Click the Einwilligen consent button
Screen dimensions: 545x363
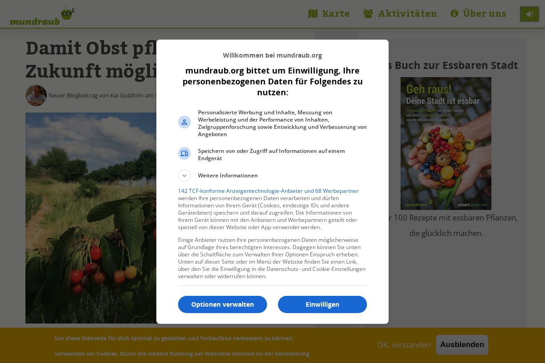click(x=322, y=304)
